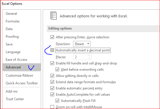Click the Advanced options list icon
The width and height of the screenshot is (160, 109).
pos(54,16)
